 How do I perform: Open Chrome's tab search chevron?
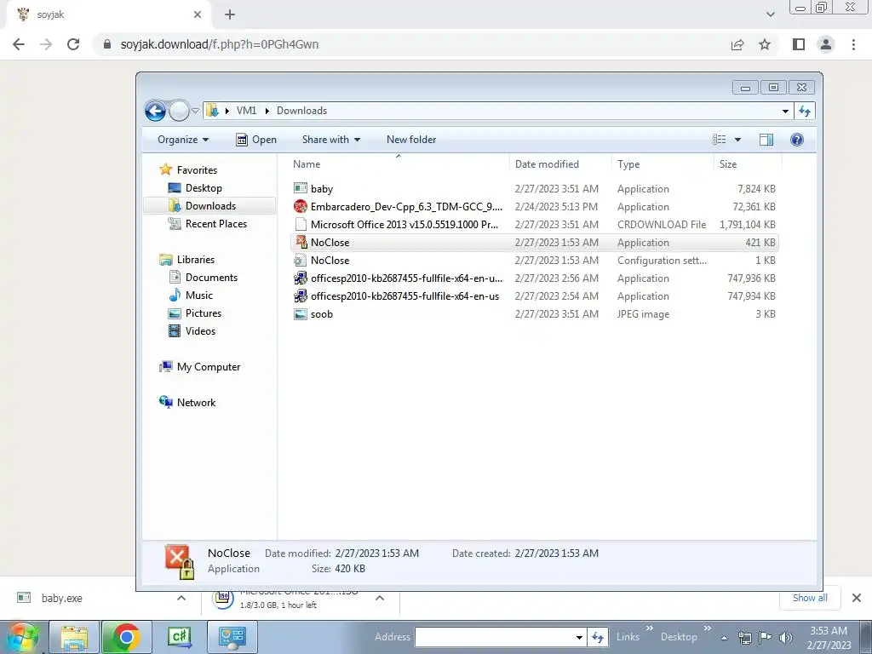[x=770, y=14]
